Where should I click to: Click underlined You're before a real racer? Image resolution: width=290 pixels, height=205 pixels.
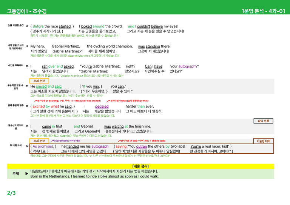pyautogui.click(x=196, y=146)
